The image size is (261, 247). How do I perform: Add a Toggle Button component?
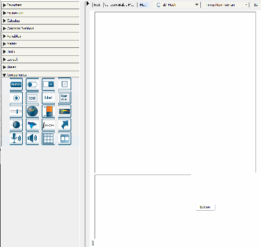pos(33,84)
